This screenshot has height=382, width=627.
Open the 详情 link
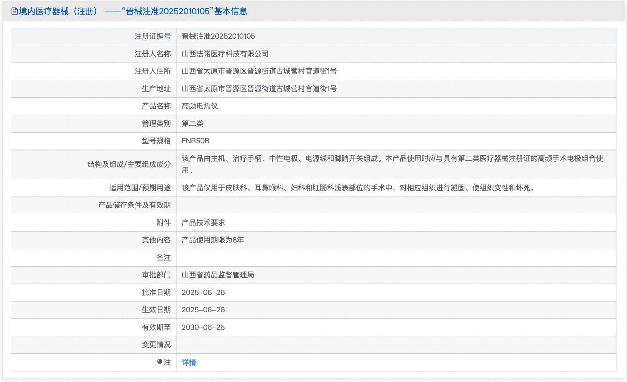pyautogui.click(x=189, y=362)
